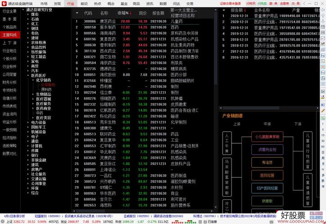Select stock row 华东医药
Viewport: 326px width, 224px height.
coord(137,194)
